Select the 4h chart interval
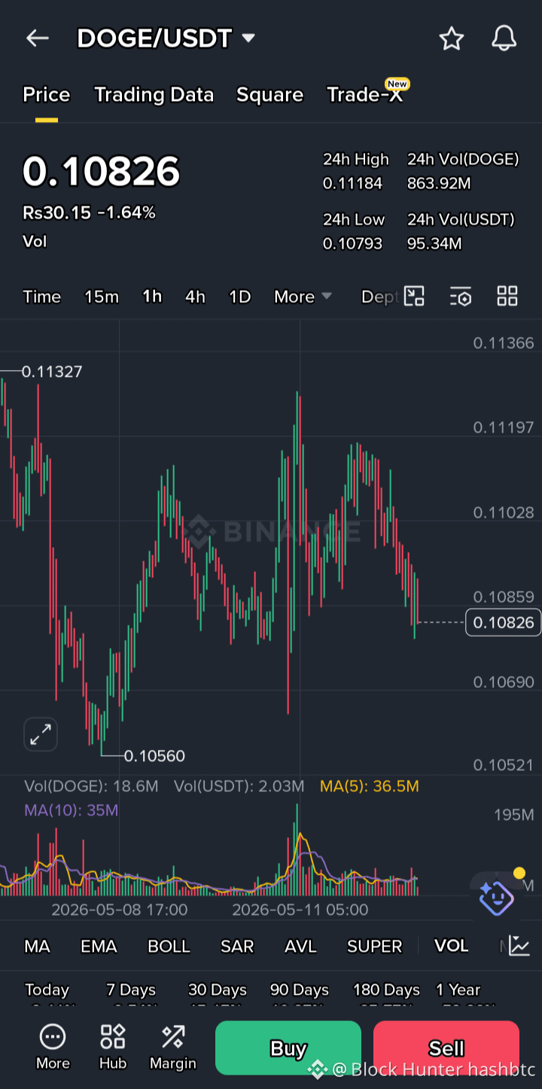Image resolution: width=542 pixels, height=1089 pixels. click(195, 297)
